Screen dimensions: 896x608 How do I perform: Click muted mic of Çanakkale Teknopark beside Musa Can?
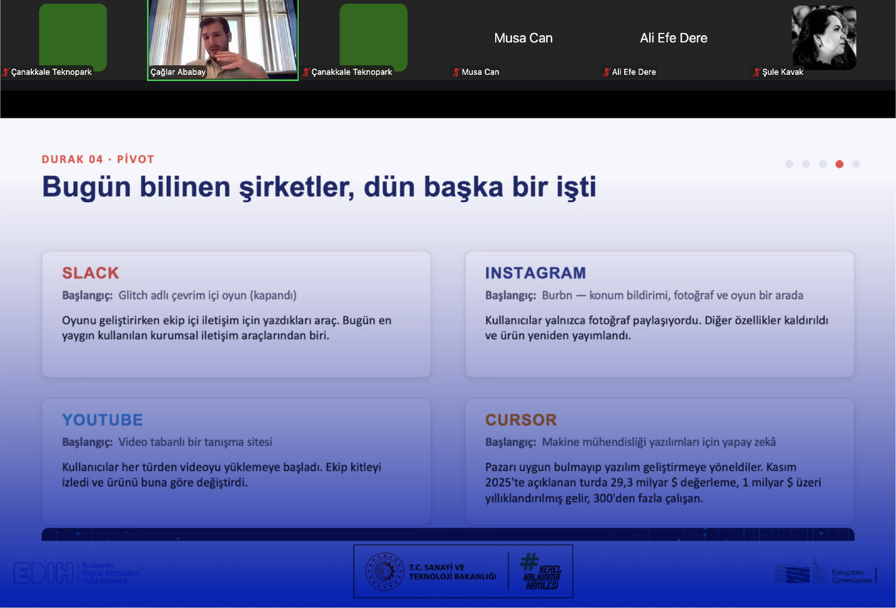coord(306,72)
